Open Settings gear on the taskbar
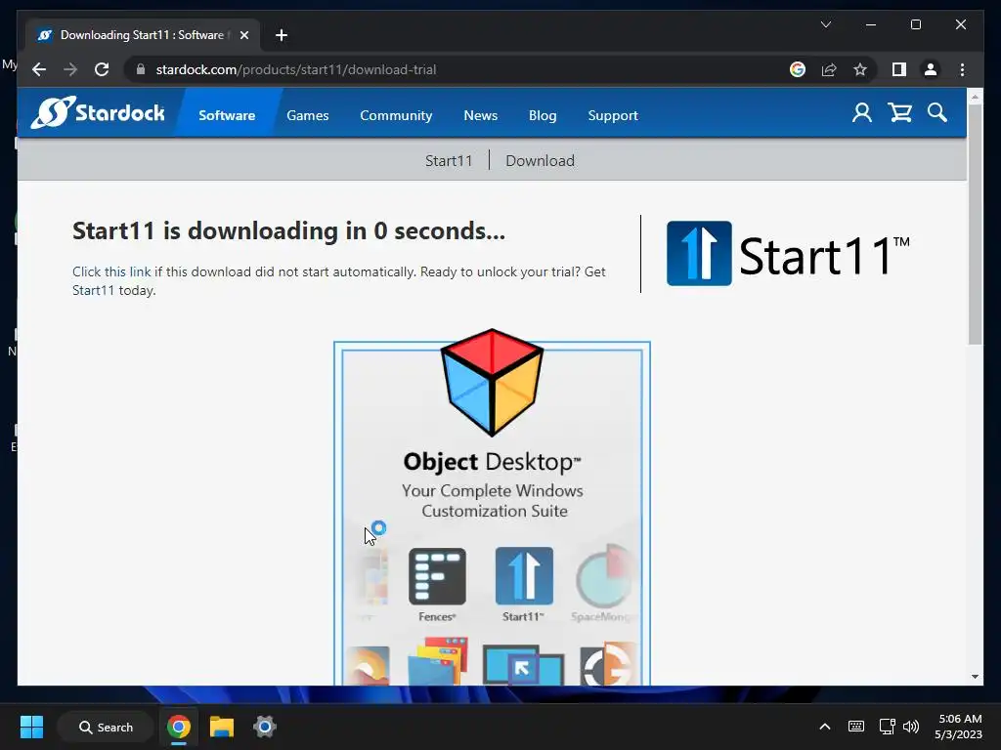 pos(264,727)
